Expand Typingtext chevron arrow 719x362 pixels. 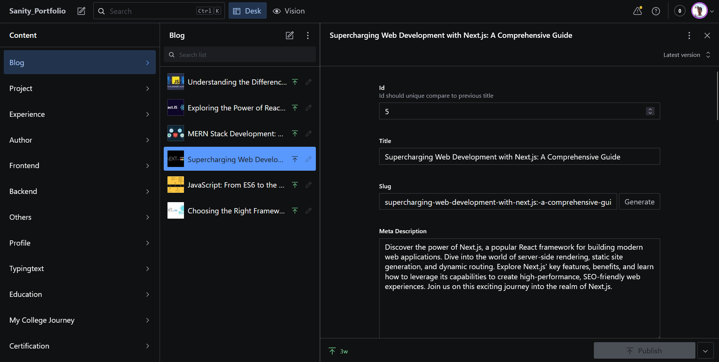pyautogui.click(x=148, y=269)
